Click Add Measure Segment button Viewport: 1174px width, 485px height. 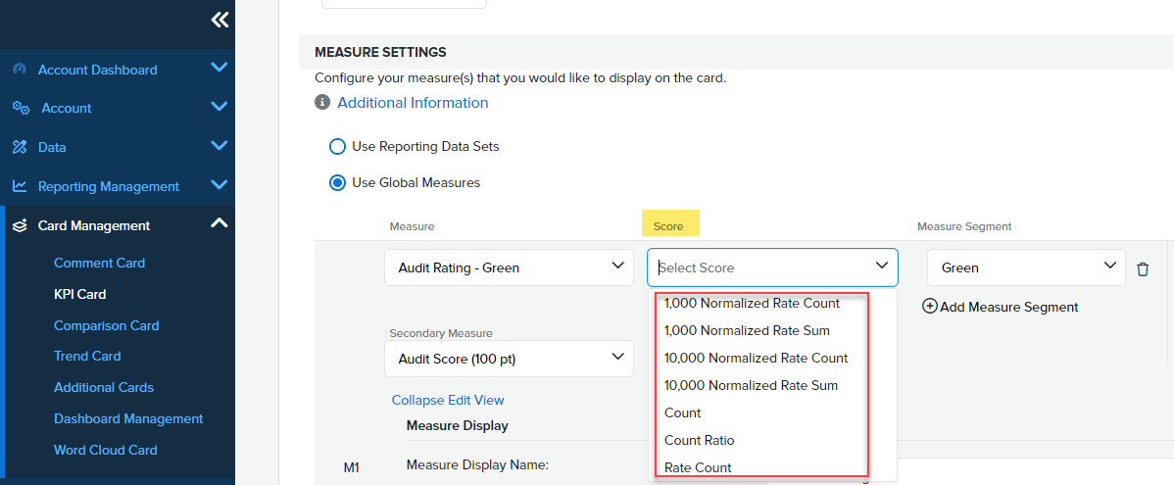[x=1001, y=307]
